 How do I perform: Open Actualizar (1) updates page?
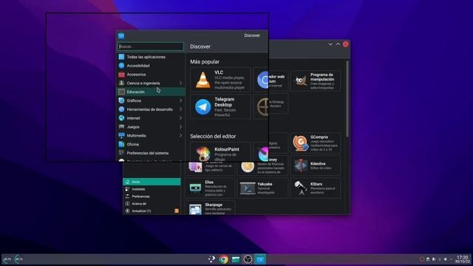pyautogui.click(x=152, y=211)
